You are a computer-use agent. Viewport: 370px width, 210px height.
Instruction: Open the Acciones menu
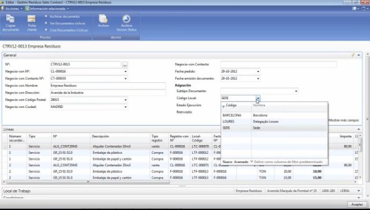[12, 9]
